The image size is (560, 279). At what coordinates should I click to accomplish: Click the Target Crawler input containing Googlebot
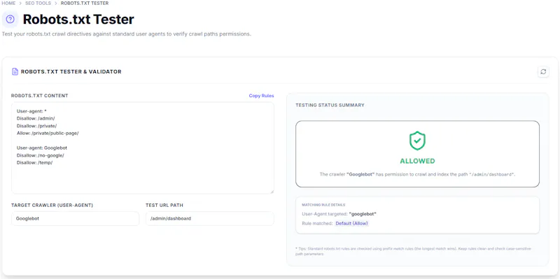click(76, 218)
